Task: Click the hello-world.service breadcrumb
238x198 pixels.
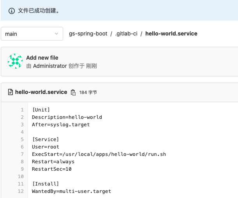Action: coord(171,34)
